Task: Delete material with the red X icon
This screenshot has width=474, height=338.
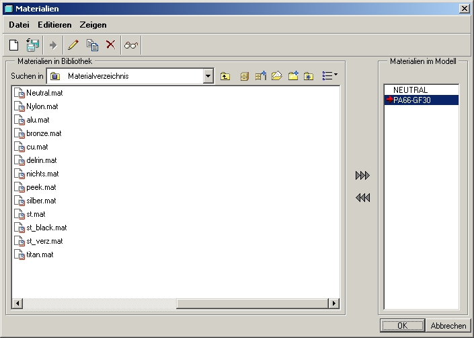Action: pyautogui.click(x=111, y=45)
